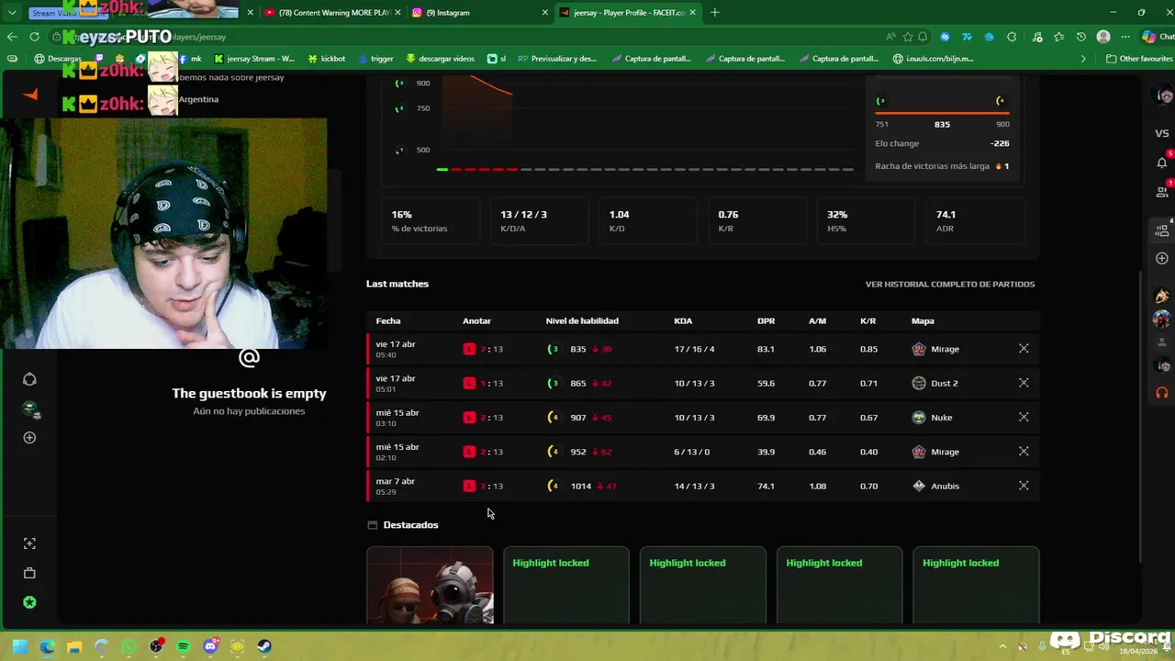This screenshot has width=1175, height=661.
Task: Click the FACEIT orange logo in the sidebar
Action: 30,95
